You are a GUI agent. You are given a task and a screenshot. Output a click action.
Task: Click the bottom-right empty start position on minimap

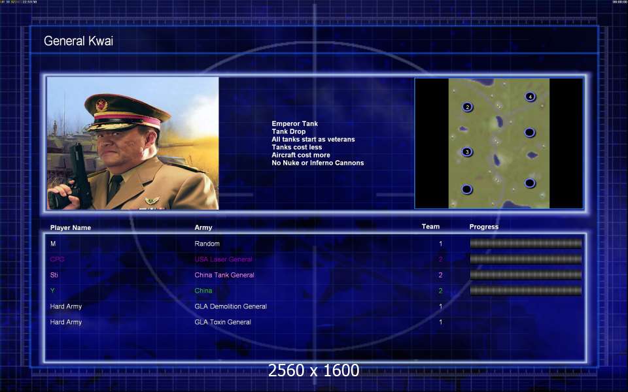[529, 183]
